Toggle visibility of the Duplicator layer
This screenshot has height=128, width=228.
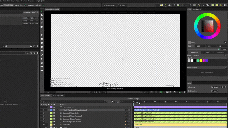(x=44, y=125)
